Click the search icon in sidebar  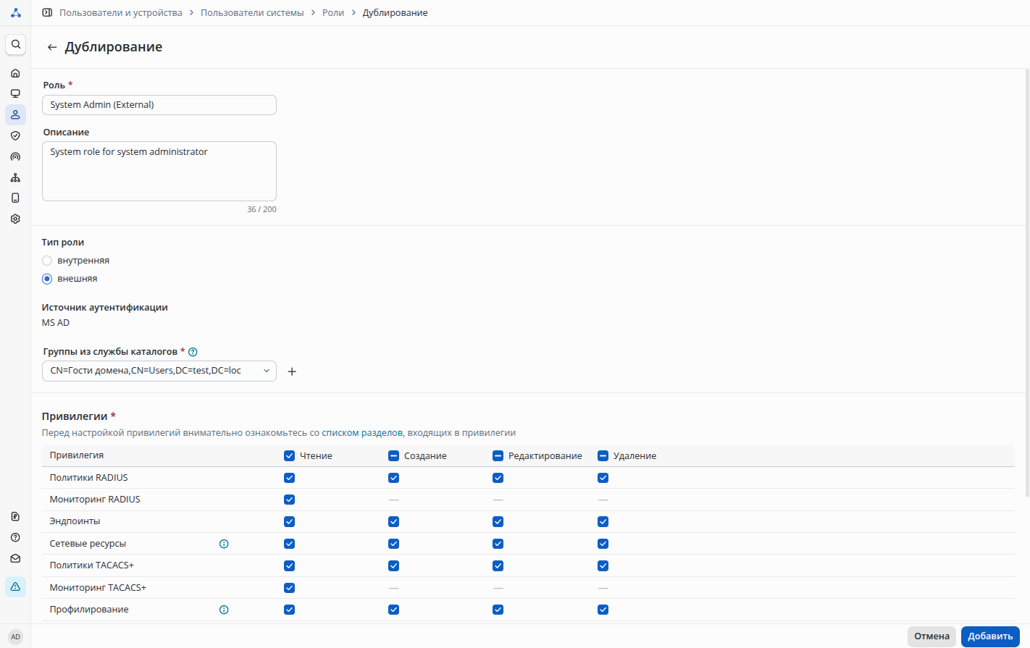[x=15, y=44]
